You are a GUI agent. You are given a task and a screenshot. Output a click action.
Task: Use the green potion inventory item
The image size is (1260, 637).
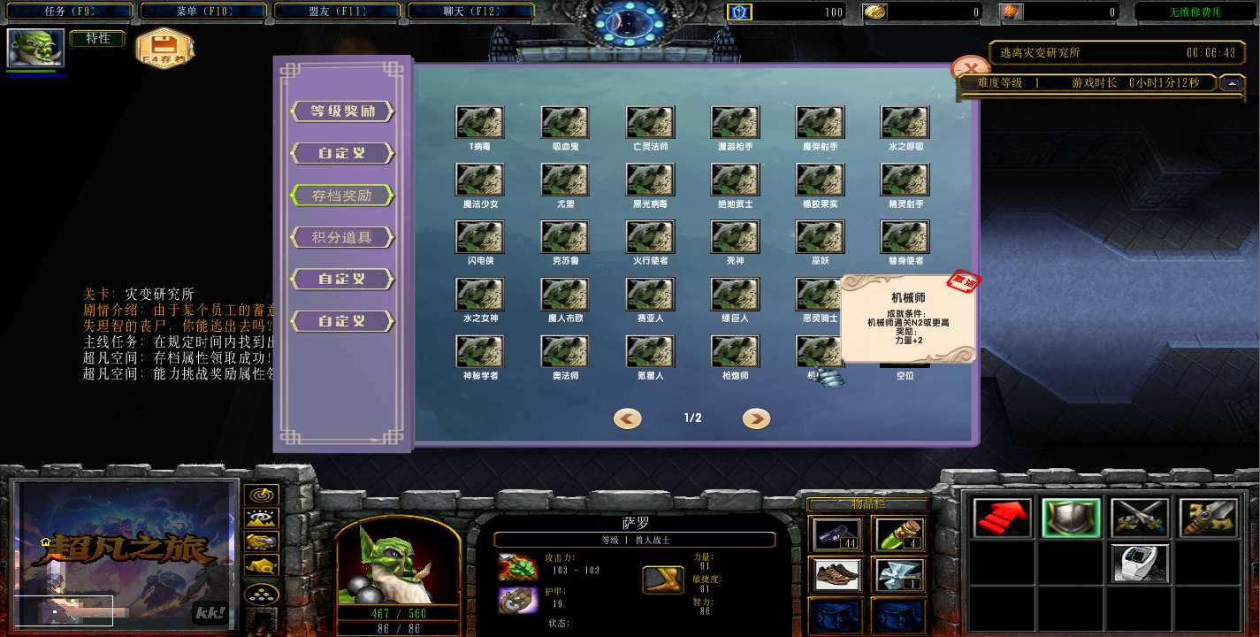coord(898,535)
